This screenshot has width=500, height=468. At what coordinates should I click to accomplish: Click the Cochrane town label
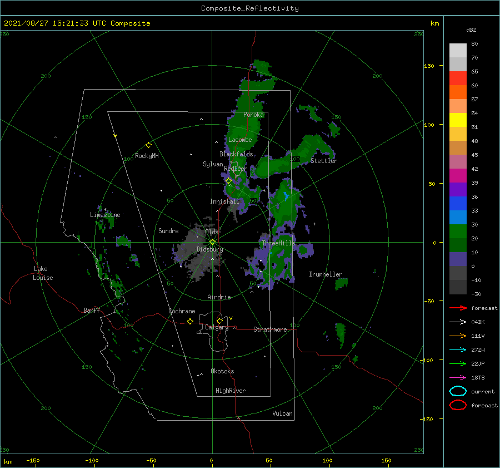click(182, 311)
